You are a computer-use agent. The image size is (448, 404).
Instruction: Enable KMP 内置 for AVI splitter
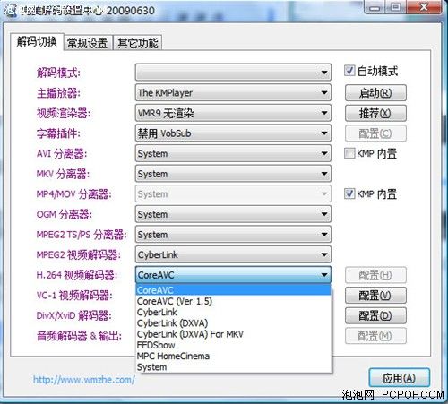pyautogui.click(x=349, y=153)
